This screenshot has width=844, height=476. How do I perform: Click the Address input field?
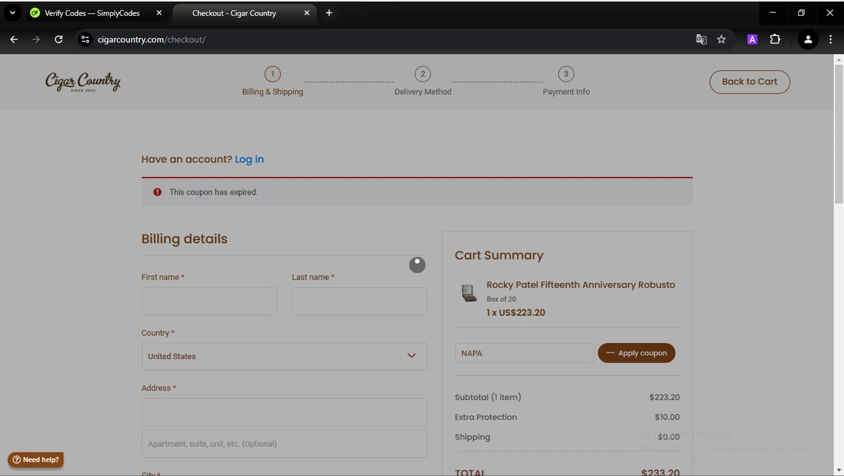[x=284, y=412]
